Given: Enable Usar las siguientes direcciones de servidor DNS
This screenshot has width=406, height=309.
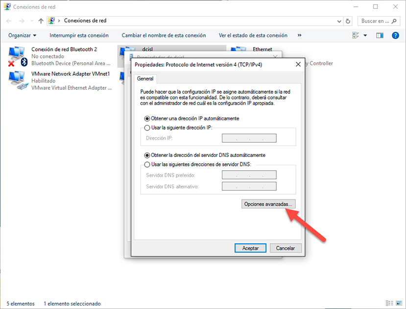Looking at the screenshot, I should click(x=147, y=164).
